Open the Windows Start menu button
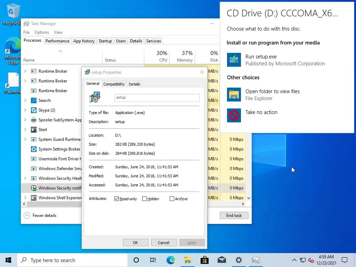Screen dimensions: 356x267 click(x=8, y=260)
